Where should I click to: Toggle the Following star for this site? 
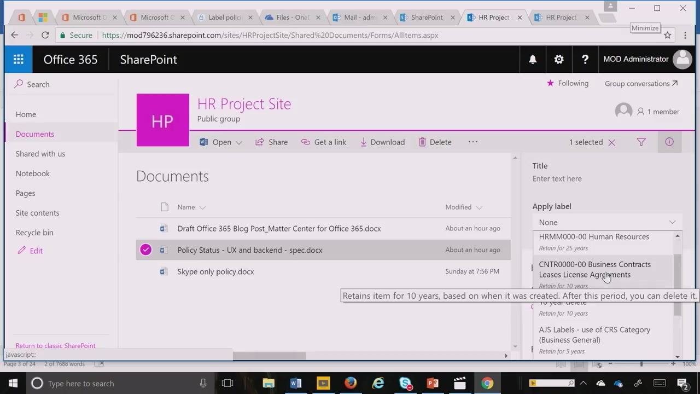[550, 83]
